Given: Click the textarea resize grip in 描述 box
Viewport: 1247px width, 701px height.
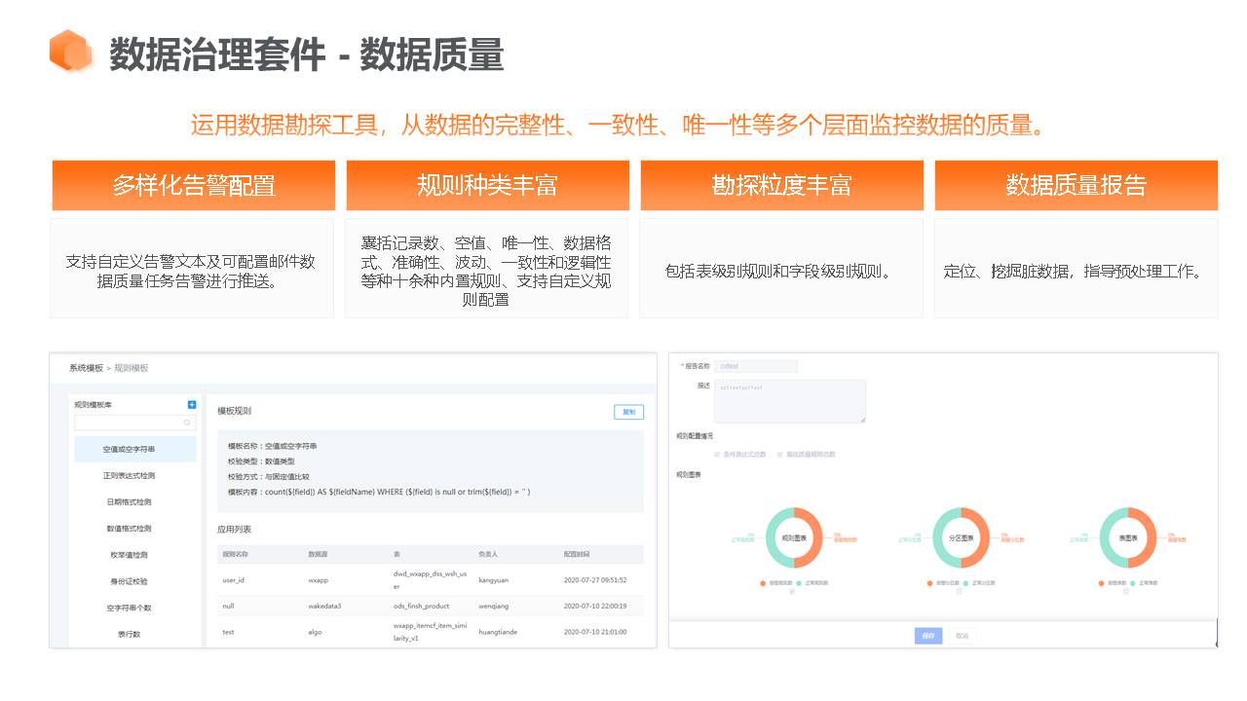Looking at the screenshot, I should point(862,420).
